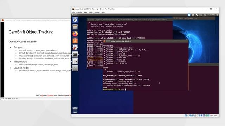Open the battery indicator in top panel

pyautogui.click(x=201, y=15)
